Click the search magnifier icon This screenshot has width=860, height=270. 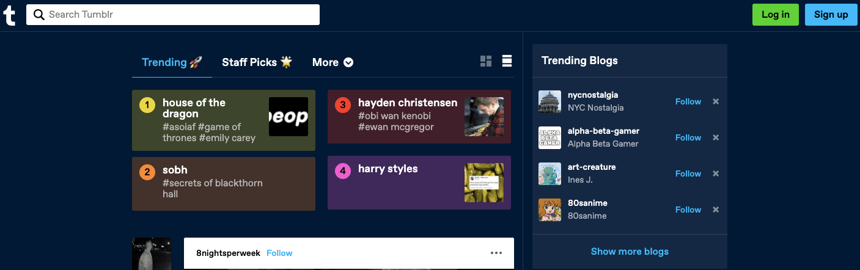point(39,15)
